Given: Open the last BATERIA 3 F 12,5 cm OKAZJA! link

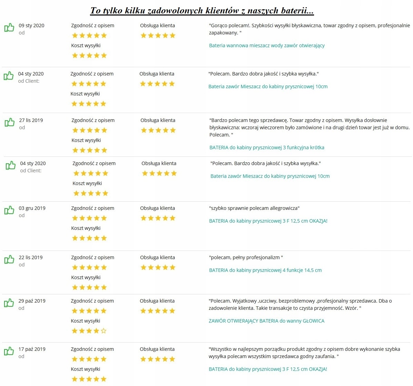Looking at the screenshot, I should tap(268, 369).
